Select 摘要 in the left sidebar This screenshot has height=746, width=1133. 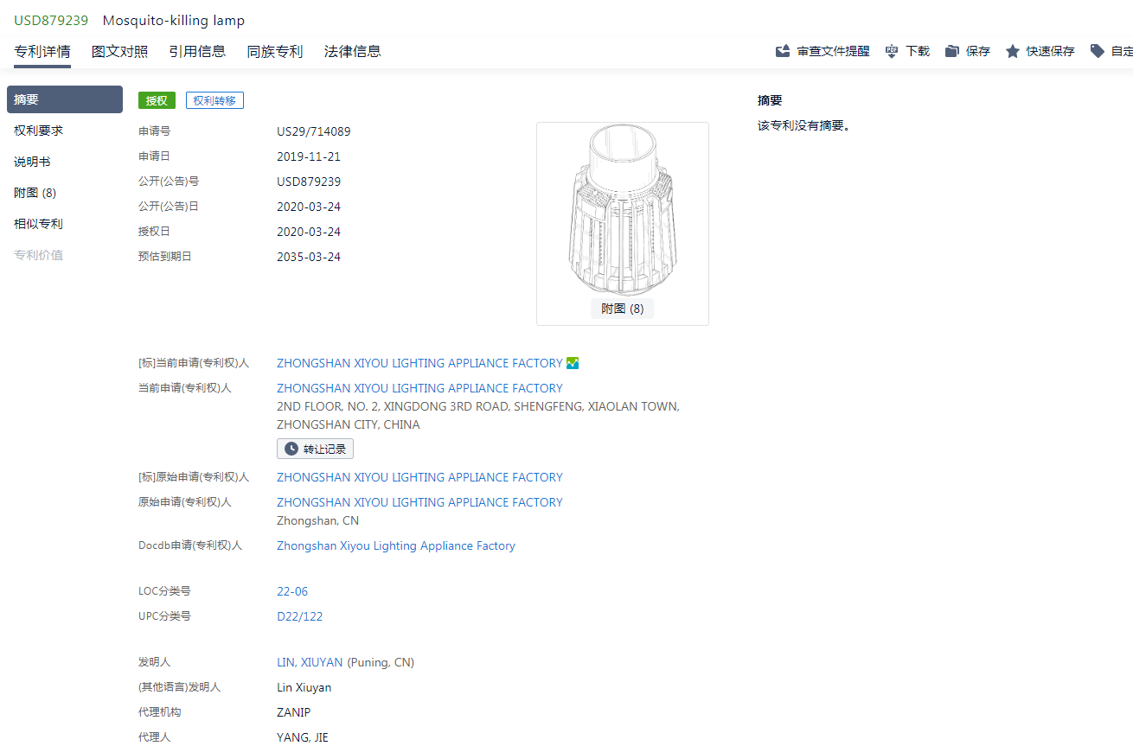coord(65,99)
